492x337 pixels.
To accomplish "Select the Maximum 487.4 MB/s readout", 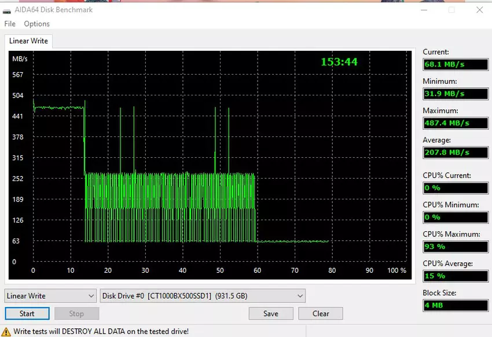I will (455, 123).
